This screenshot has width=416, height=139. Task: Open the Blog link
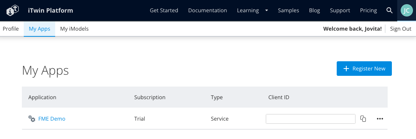[x=314, y=11]
